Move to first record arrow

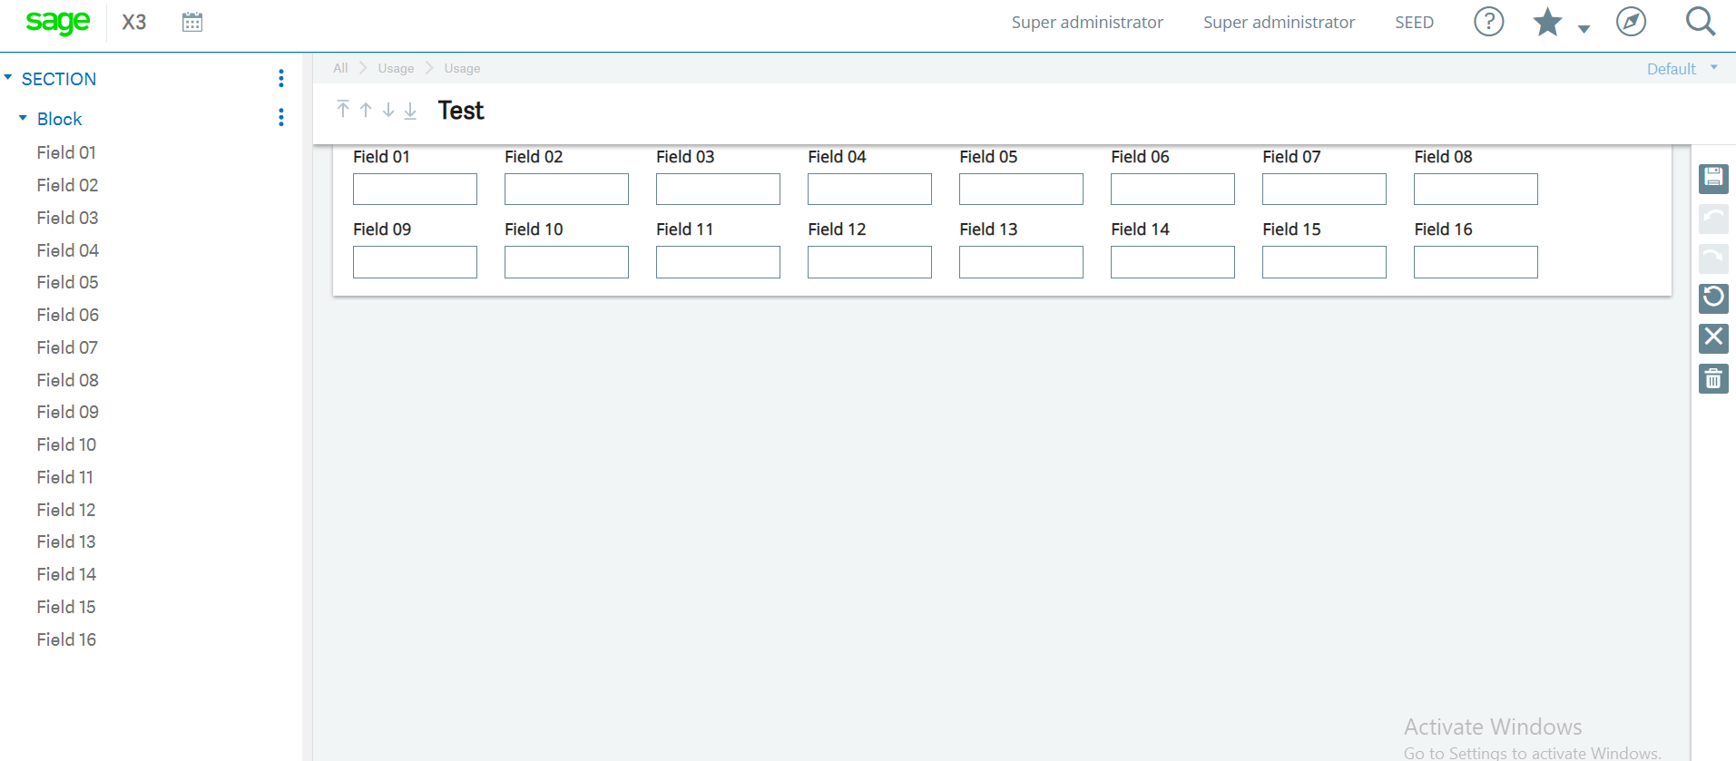(343, 110)
